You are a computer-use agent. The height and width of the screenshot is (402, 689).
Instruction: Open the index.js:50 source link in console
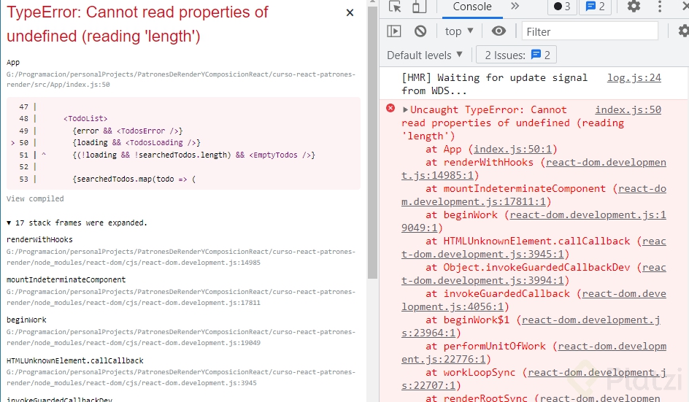(628, 110)
